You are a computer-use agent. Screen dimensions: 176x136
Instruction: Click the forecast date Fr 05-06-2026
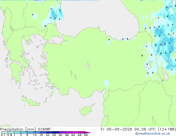[x=116, y=129]
